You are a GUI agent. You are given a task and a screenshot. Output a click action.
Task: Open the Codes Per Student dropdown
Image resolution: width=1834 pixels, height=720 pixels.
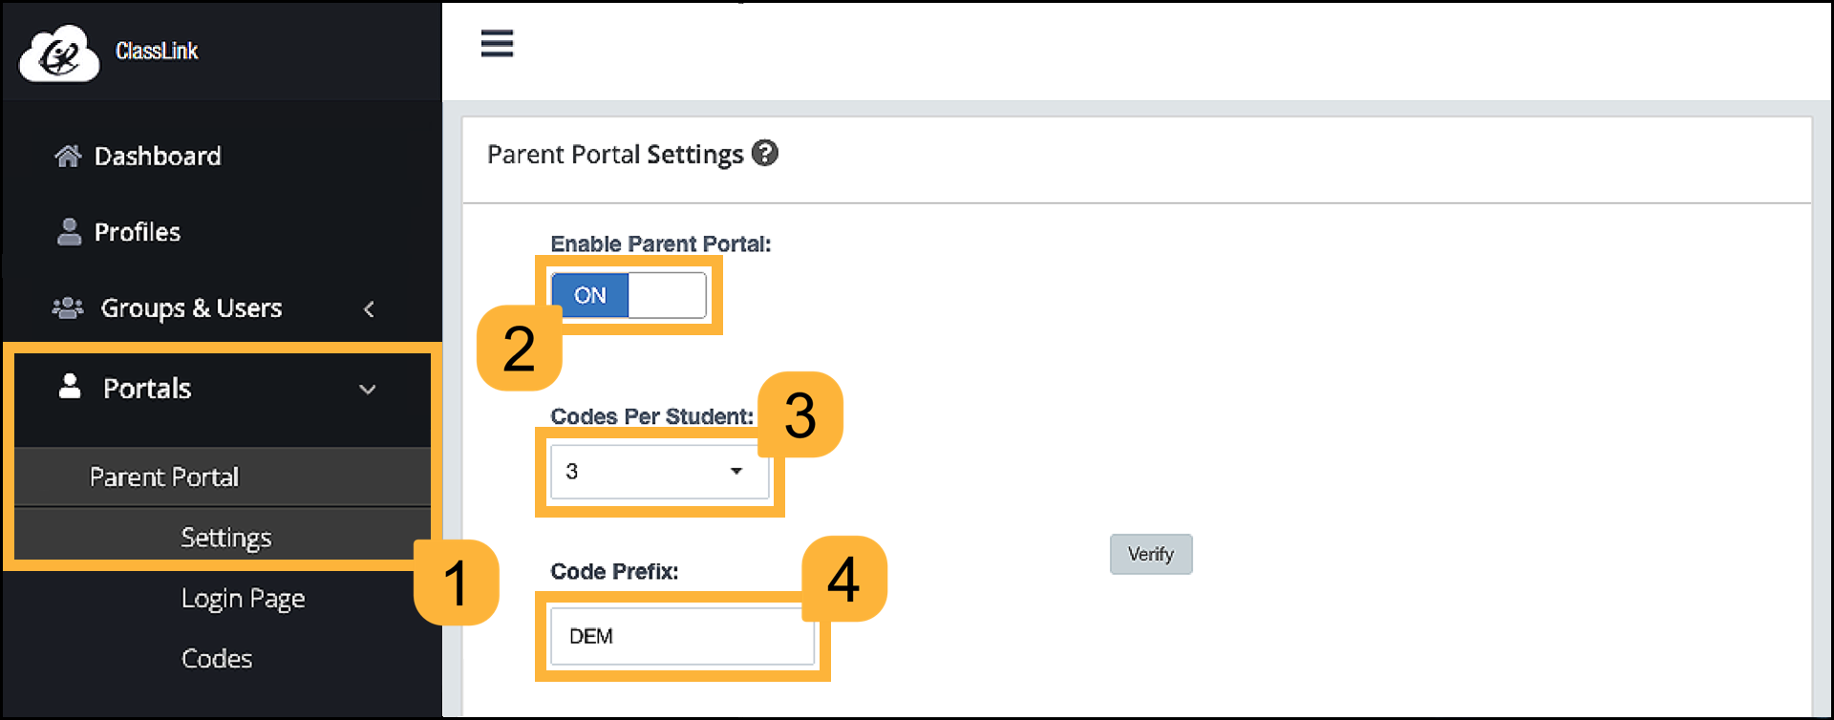[x=659, y=471]
